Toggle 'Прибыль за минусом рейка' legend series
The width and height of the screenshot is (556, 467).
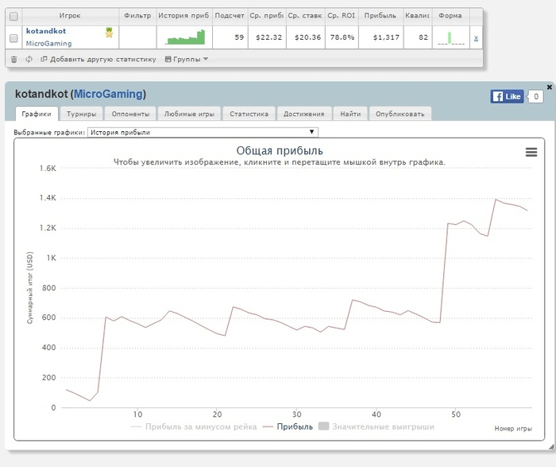(x=194, y=426)
